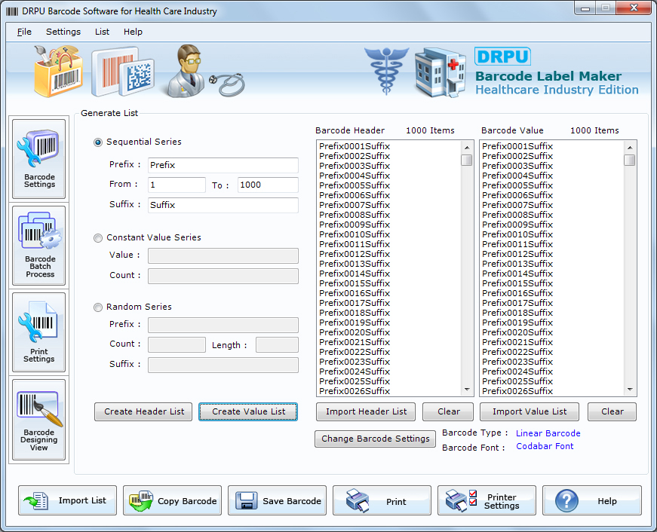Open Barcode Batch Process panel
The width and height of the screenshot is (657, 532).
(x=38, y=246)
